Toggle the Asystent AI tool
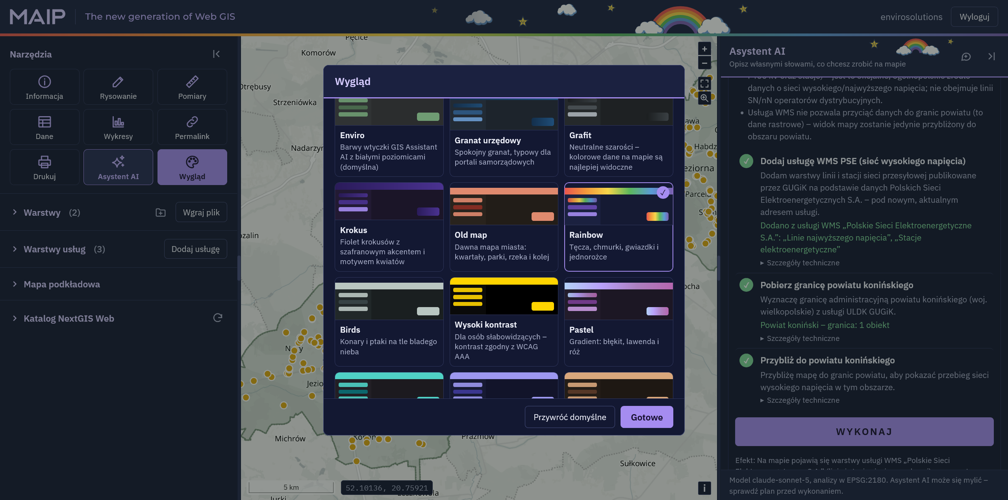1008x500 pixels. click(118, 167)
